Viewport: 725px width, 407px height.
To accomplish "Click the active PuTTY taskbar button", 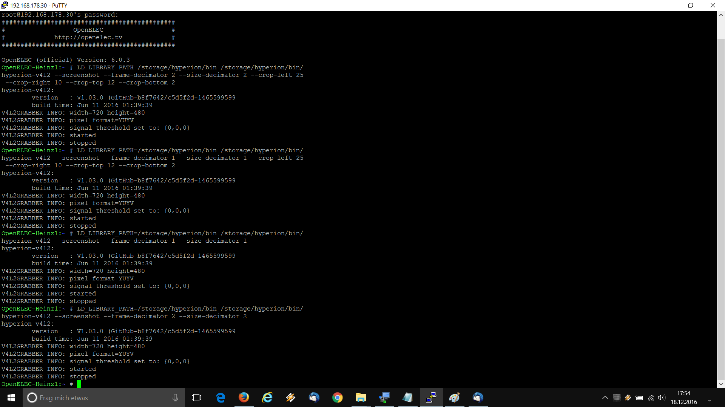I will [431, 398].
